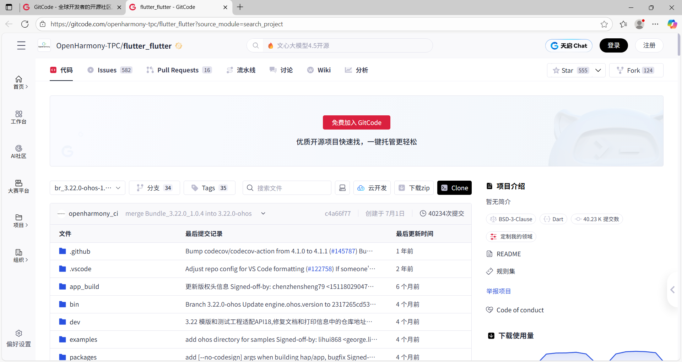The height and width of the screenshot is (362, 682).
Task: Open 组织 in the left sidebar
Action: pos(19,256)
